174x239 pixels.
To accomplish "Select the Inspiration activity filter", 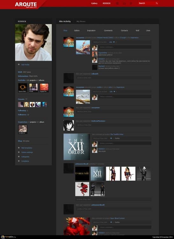I will point(91,31).
